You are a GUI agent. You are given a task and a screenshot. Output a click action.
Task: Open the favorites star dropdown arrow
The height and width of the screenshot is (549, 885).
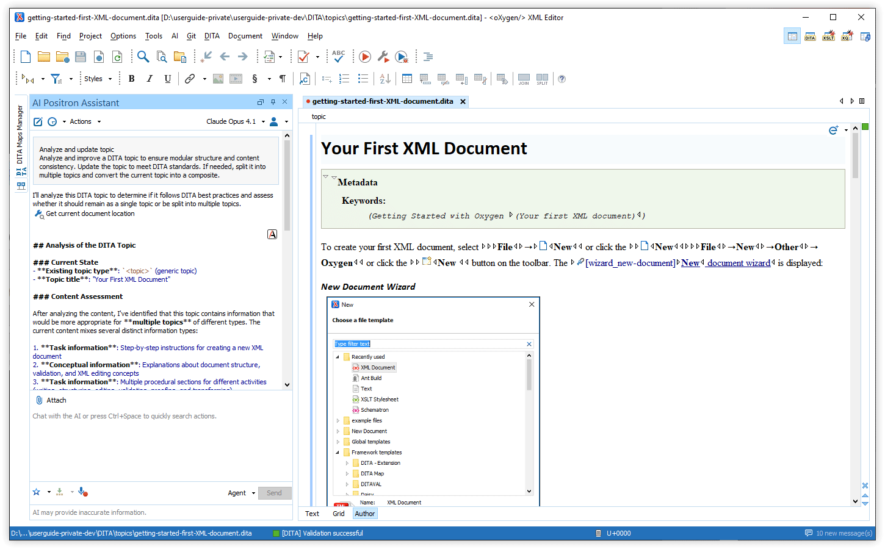49,492
